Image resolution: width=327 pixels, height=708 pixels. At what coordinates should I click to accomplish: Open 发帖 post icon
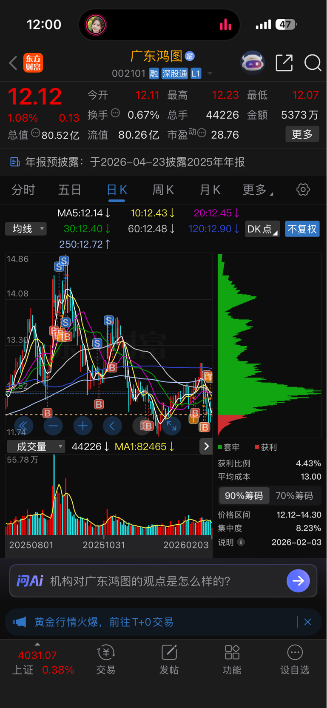coord(169,660)
